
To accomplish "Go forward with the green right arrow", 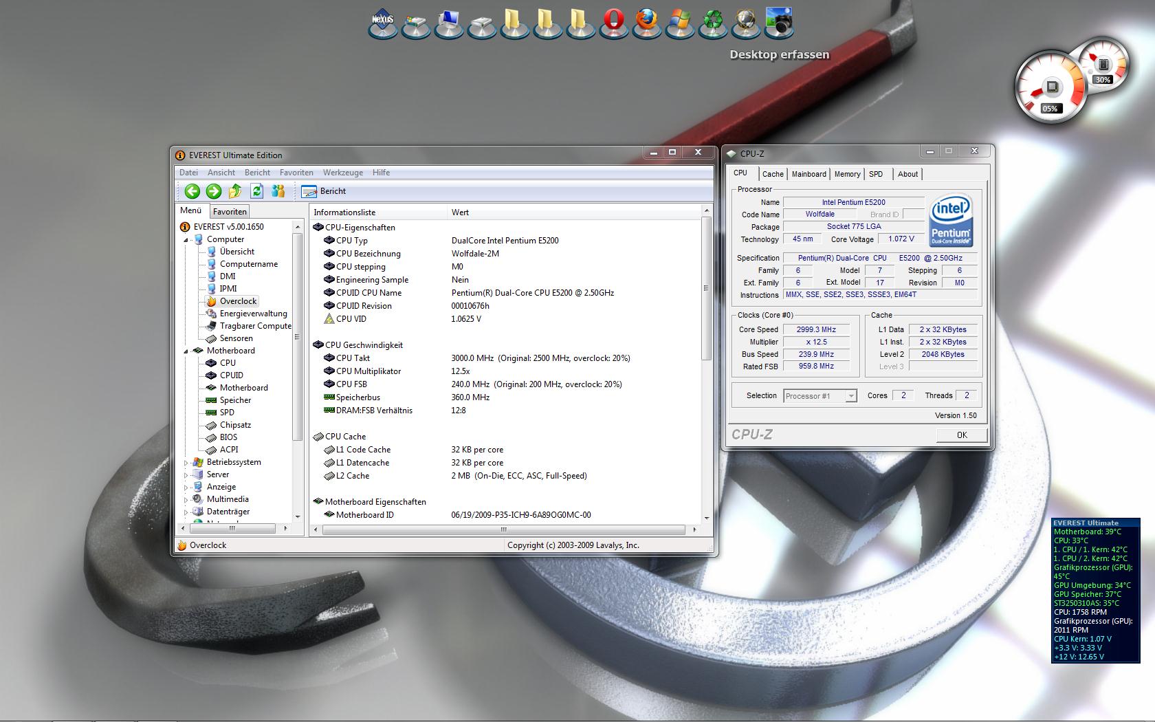I will tap(214, 191).
